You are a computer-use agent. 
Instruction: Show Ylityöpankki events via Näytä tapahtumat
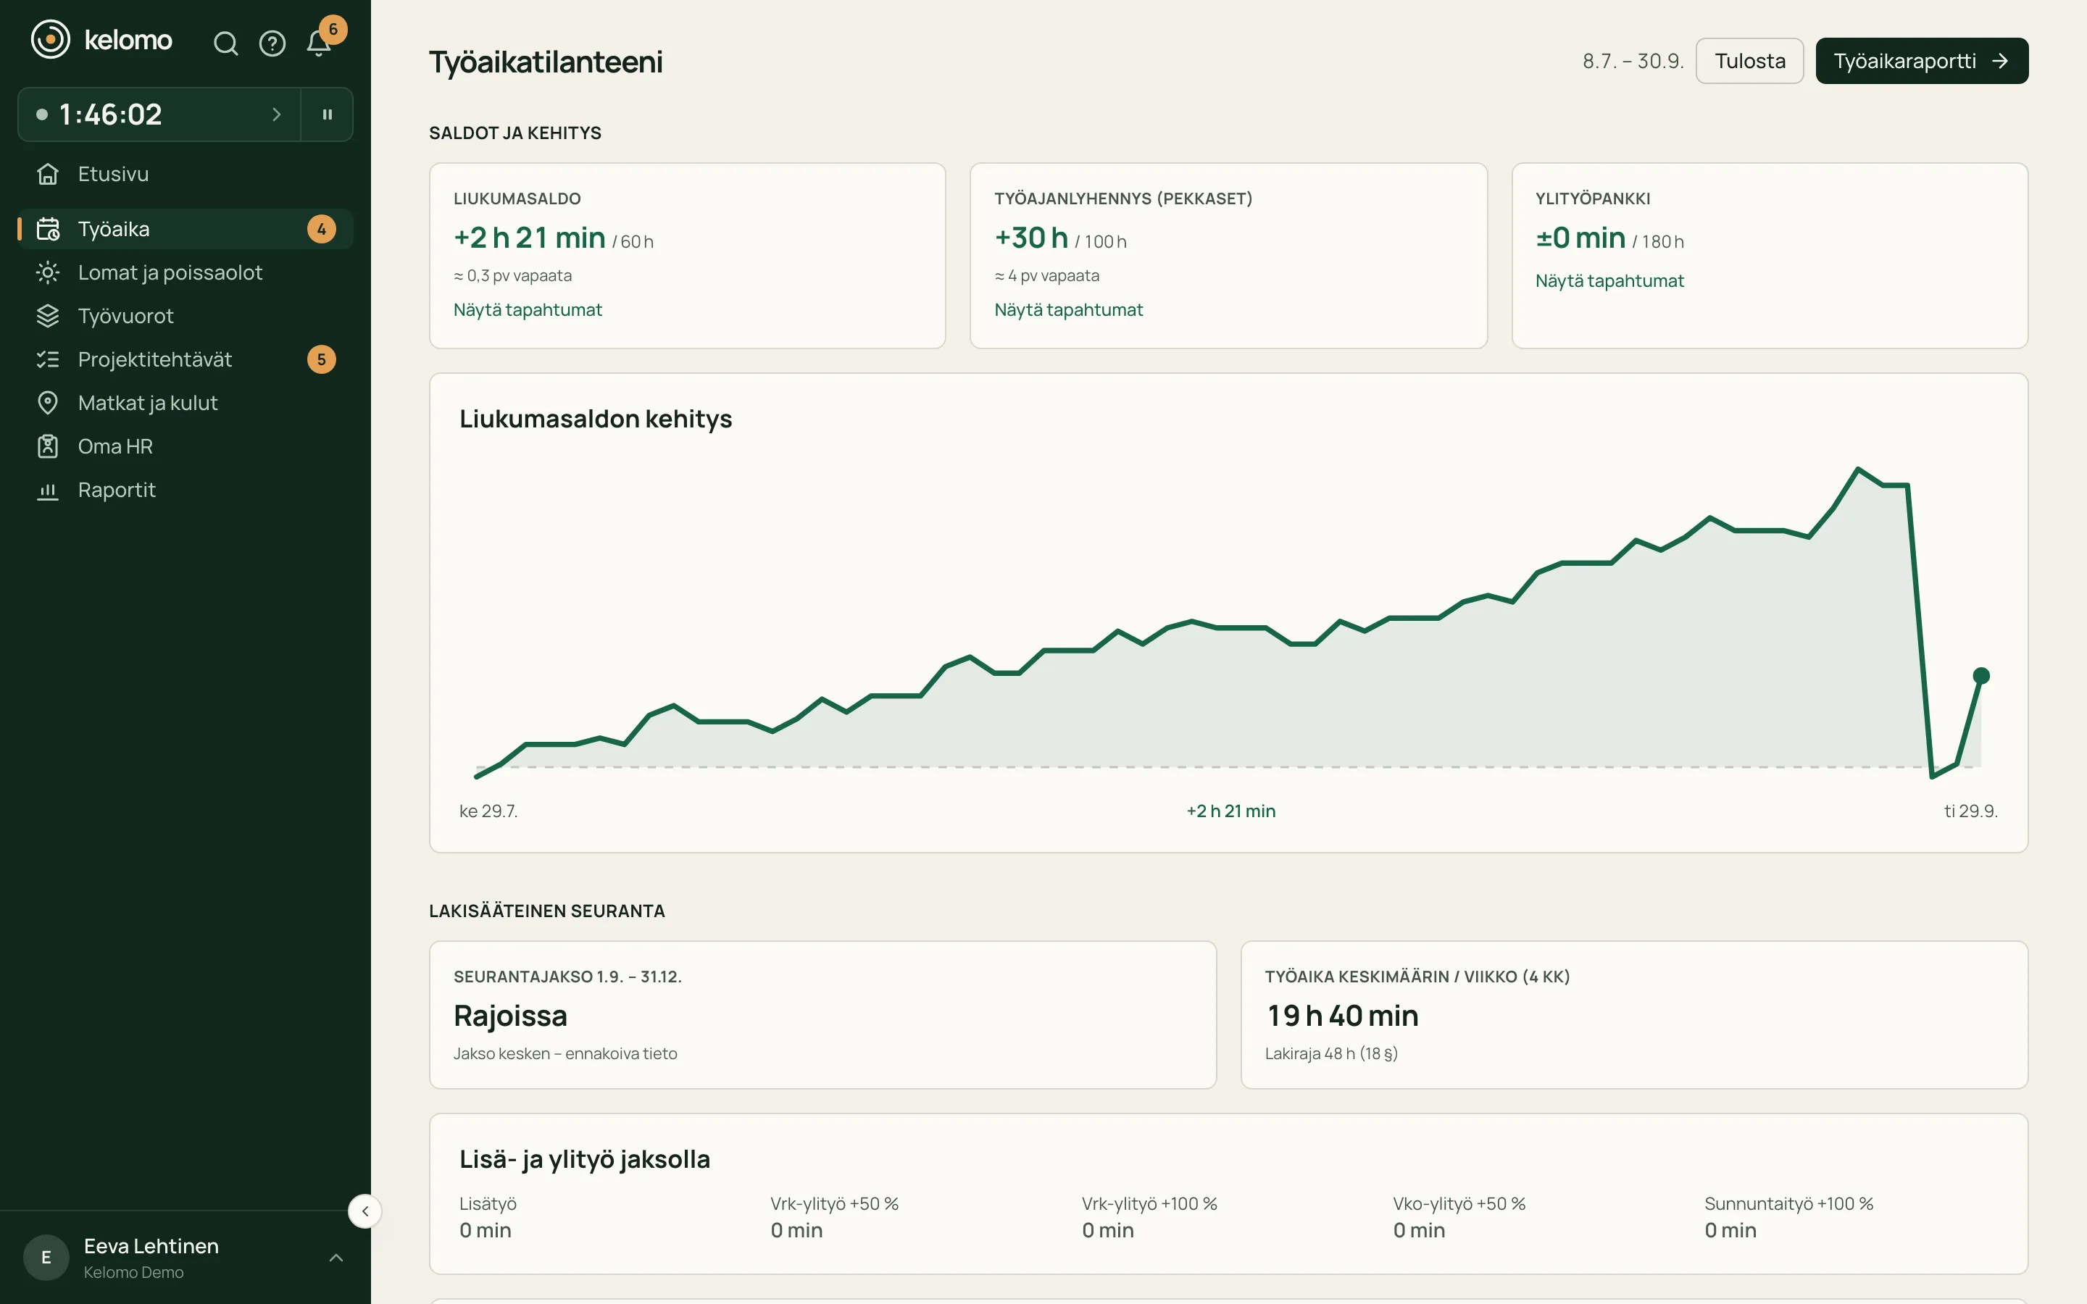1609,281
